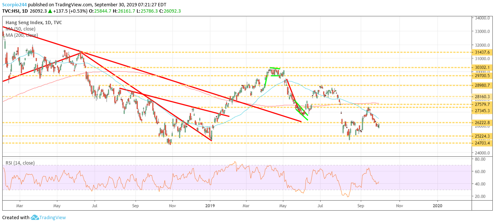Image resolution: width=495 pixels, height=224 pixels.
Task: Select the 31437.6 price level label
Action: pos(482,52)
